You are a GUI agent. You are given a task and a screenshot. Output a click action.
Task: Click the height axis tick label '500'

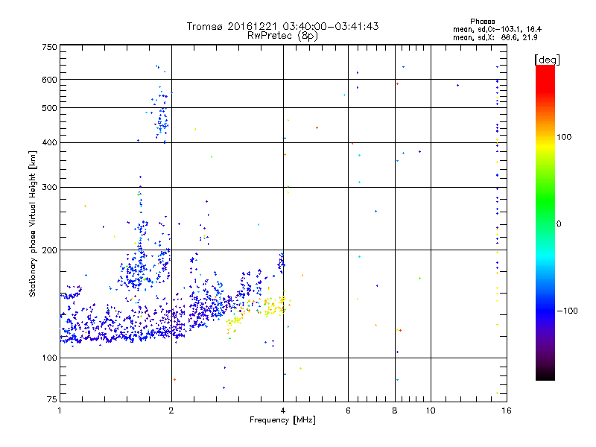pos(49,108)
